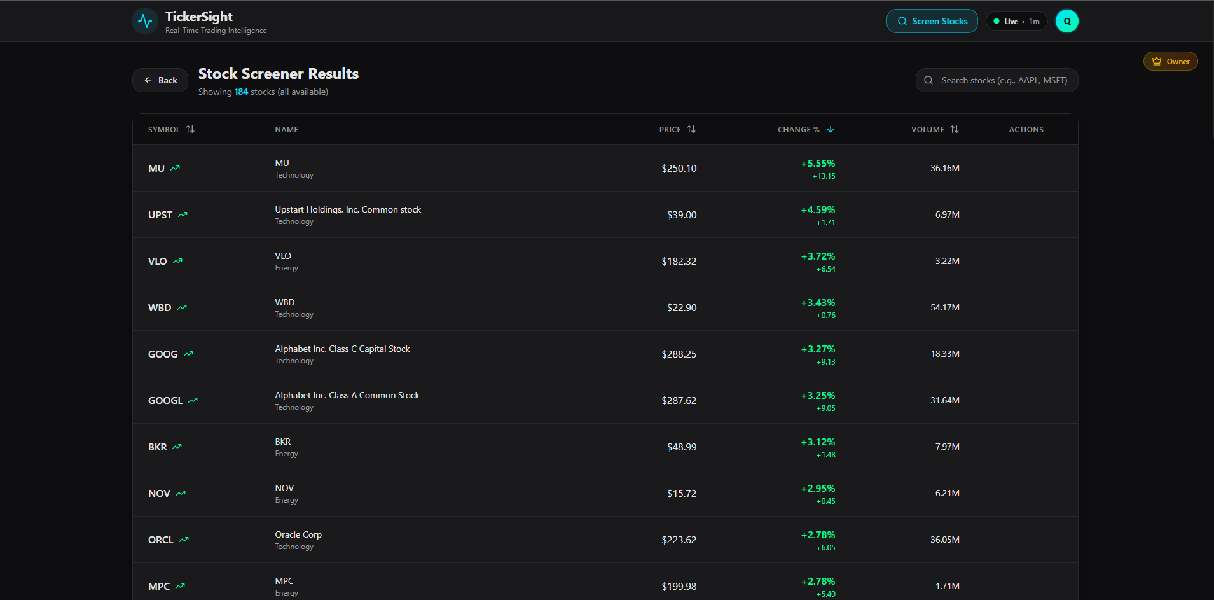Sort by Volume using its sort arrows

(x=955, y=129)
